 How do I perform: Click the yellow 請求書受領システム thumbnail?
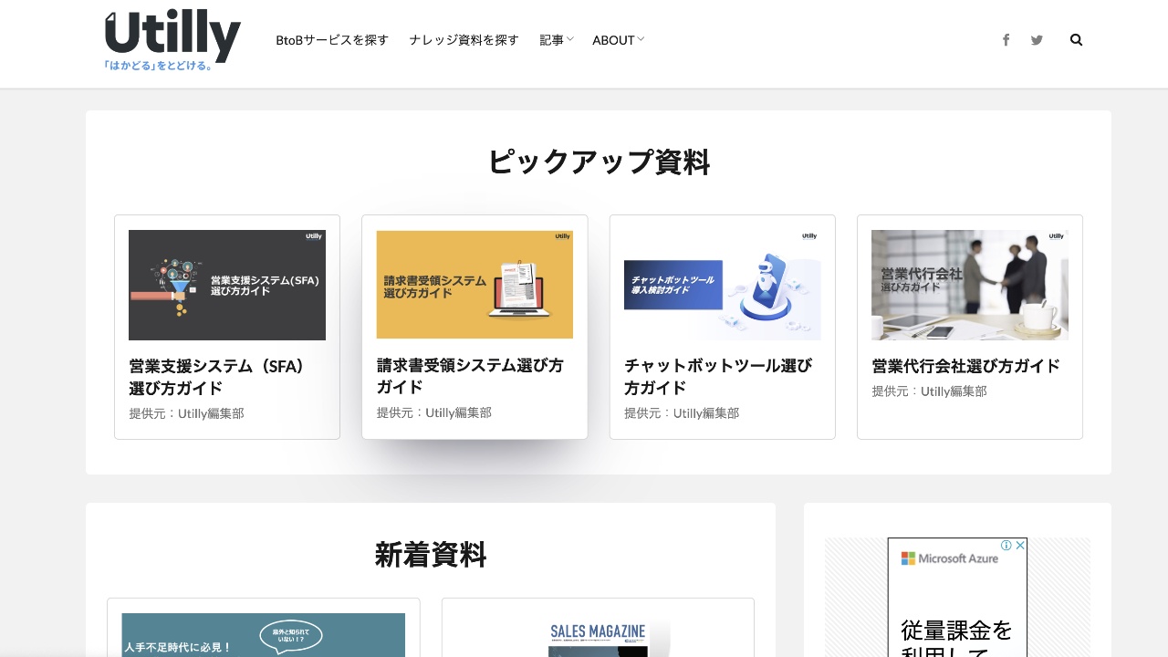coord(474,285)
